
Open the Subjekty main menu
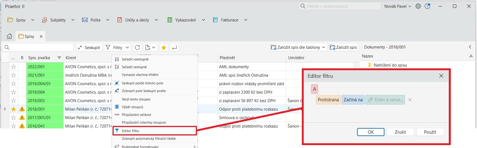[58, 20]
